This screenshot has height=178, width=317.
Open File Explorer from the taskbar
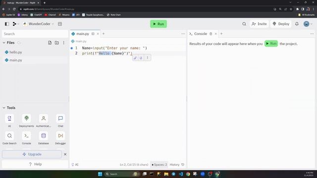(166, 174)
